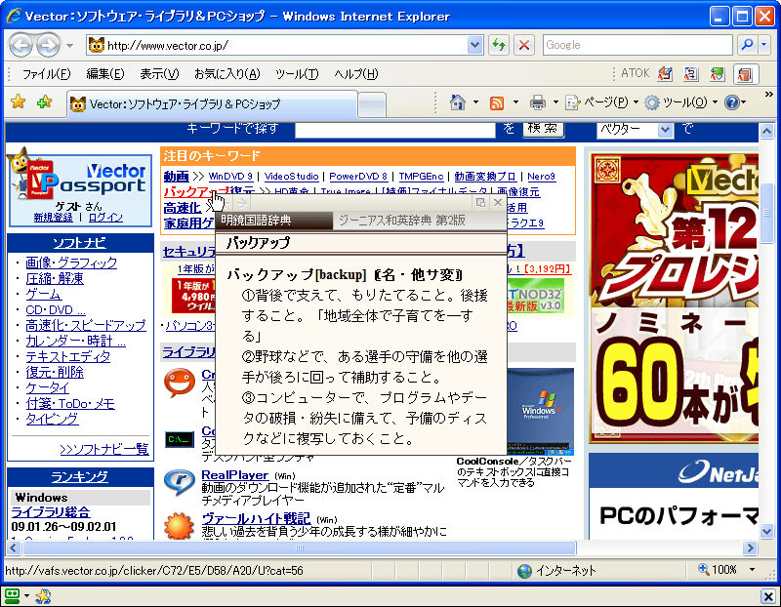Stop loading with the red X icon

pos(524,45)
